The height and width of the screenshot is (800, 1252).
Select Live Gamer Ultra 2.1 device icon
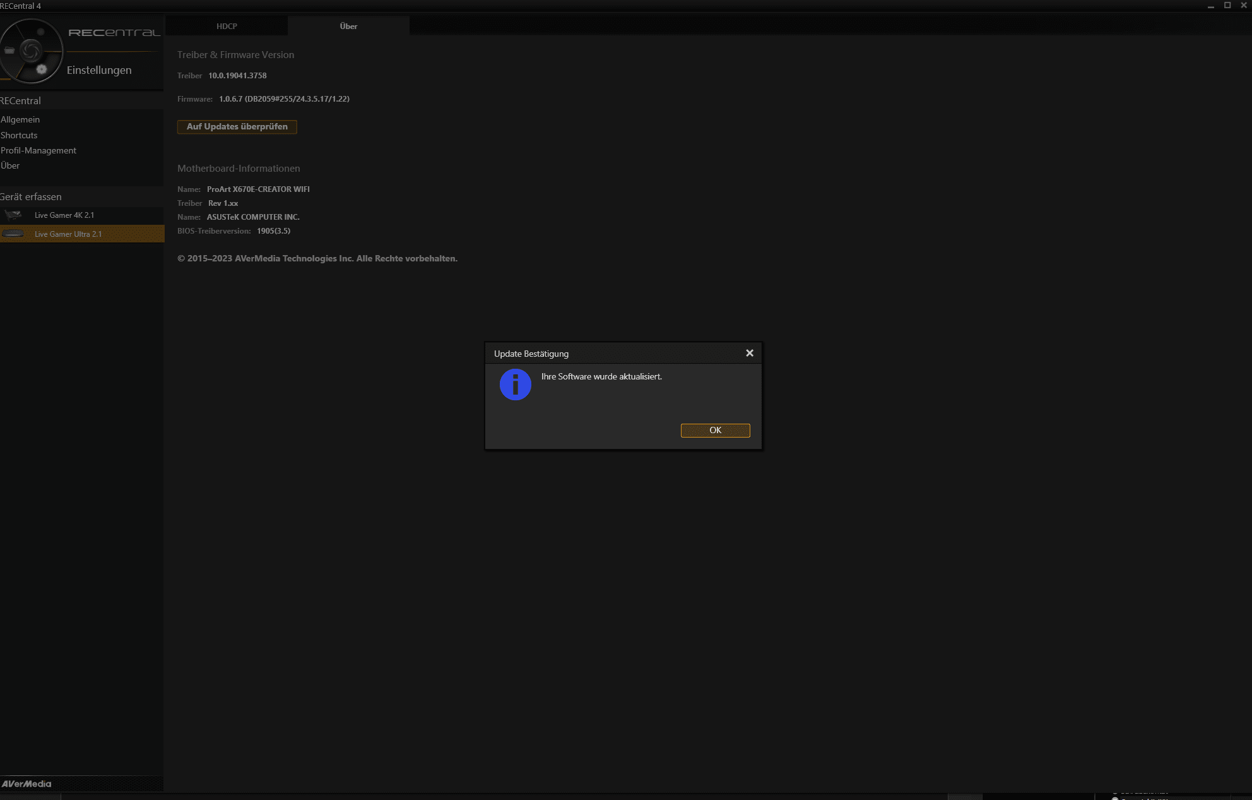(12, 233)
